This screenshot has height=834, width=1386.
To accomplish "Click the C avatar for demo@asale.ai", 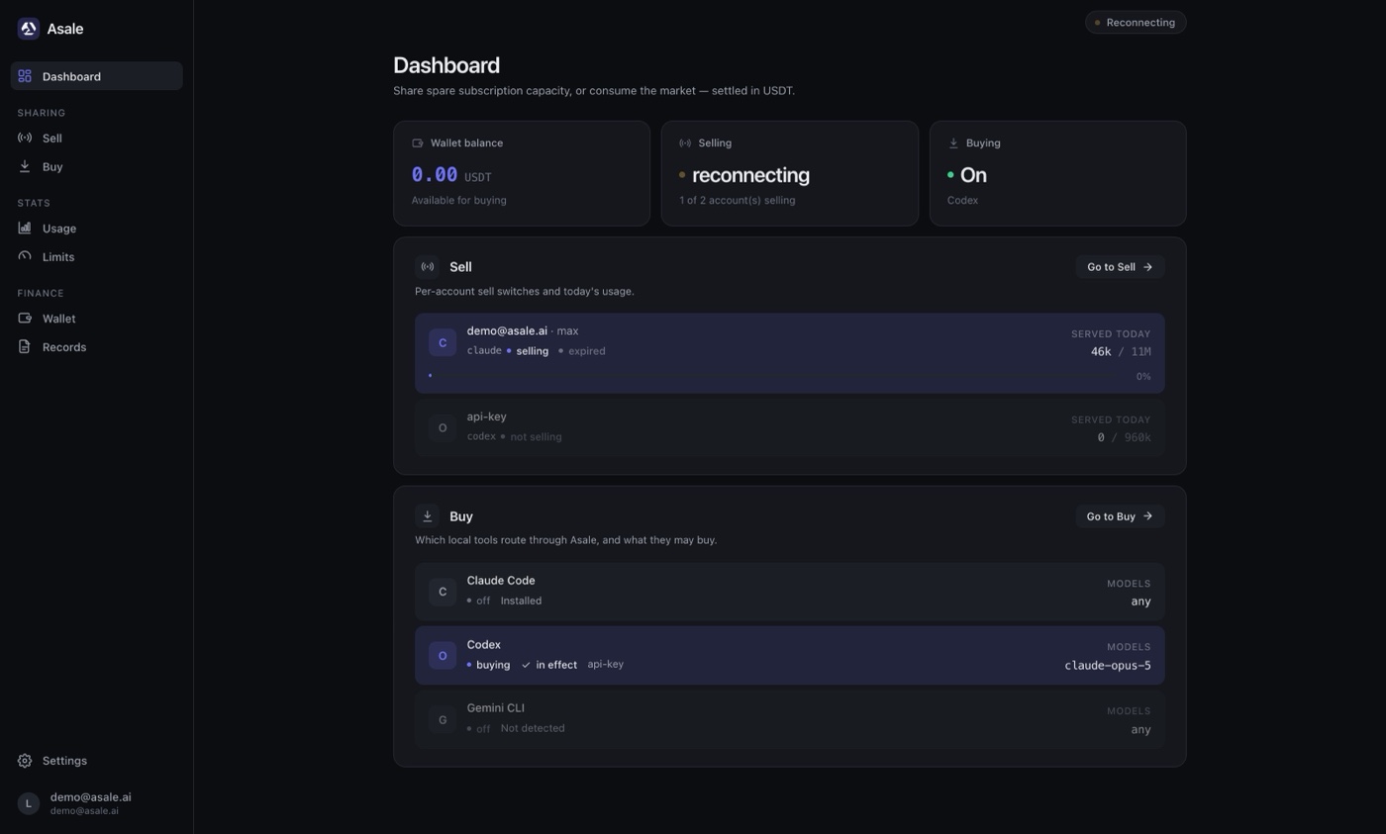I will tap(443, 342).
